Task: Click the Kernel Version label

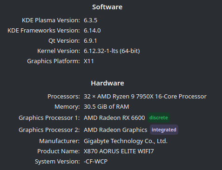Action: tap(59, 51)
